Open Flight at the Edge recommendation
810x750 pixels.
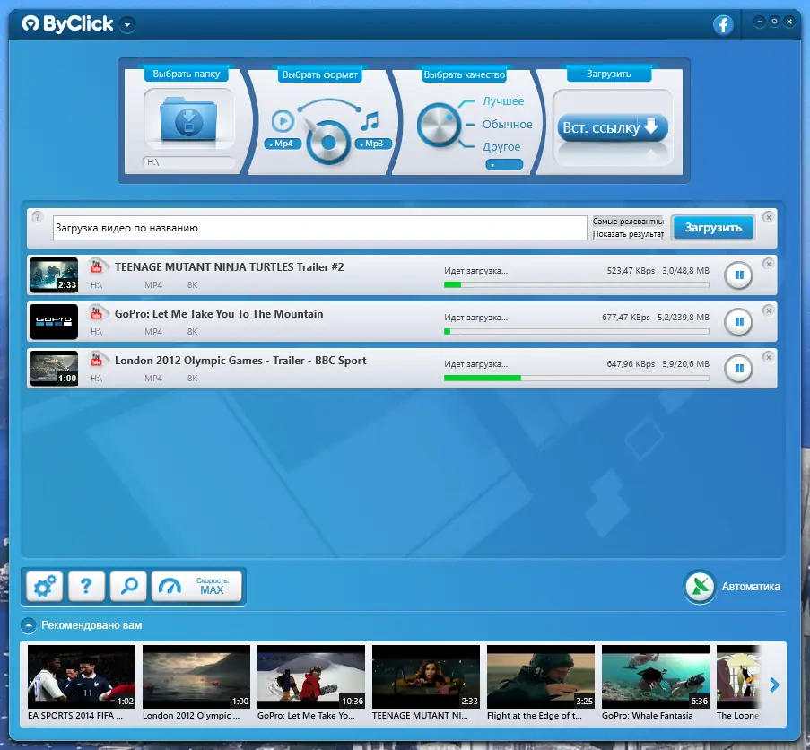click(541, 676)
